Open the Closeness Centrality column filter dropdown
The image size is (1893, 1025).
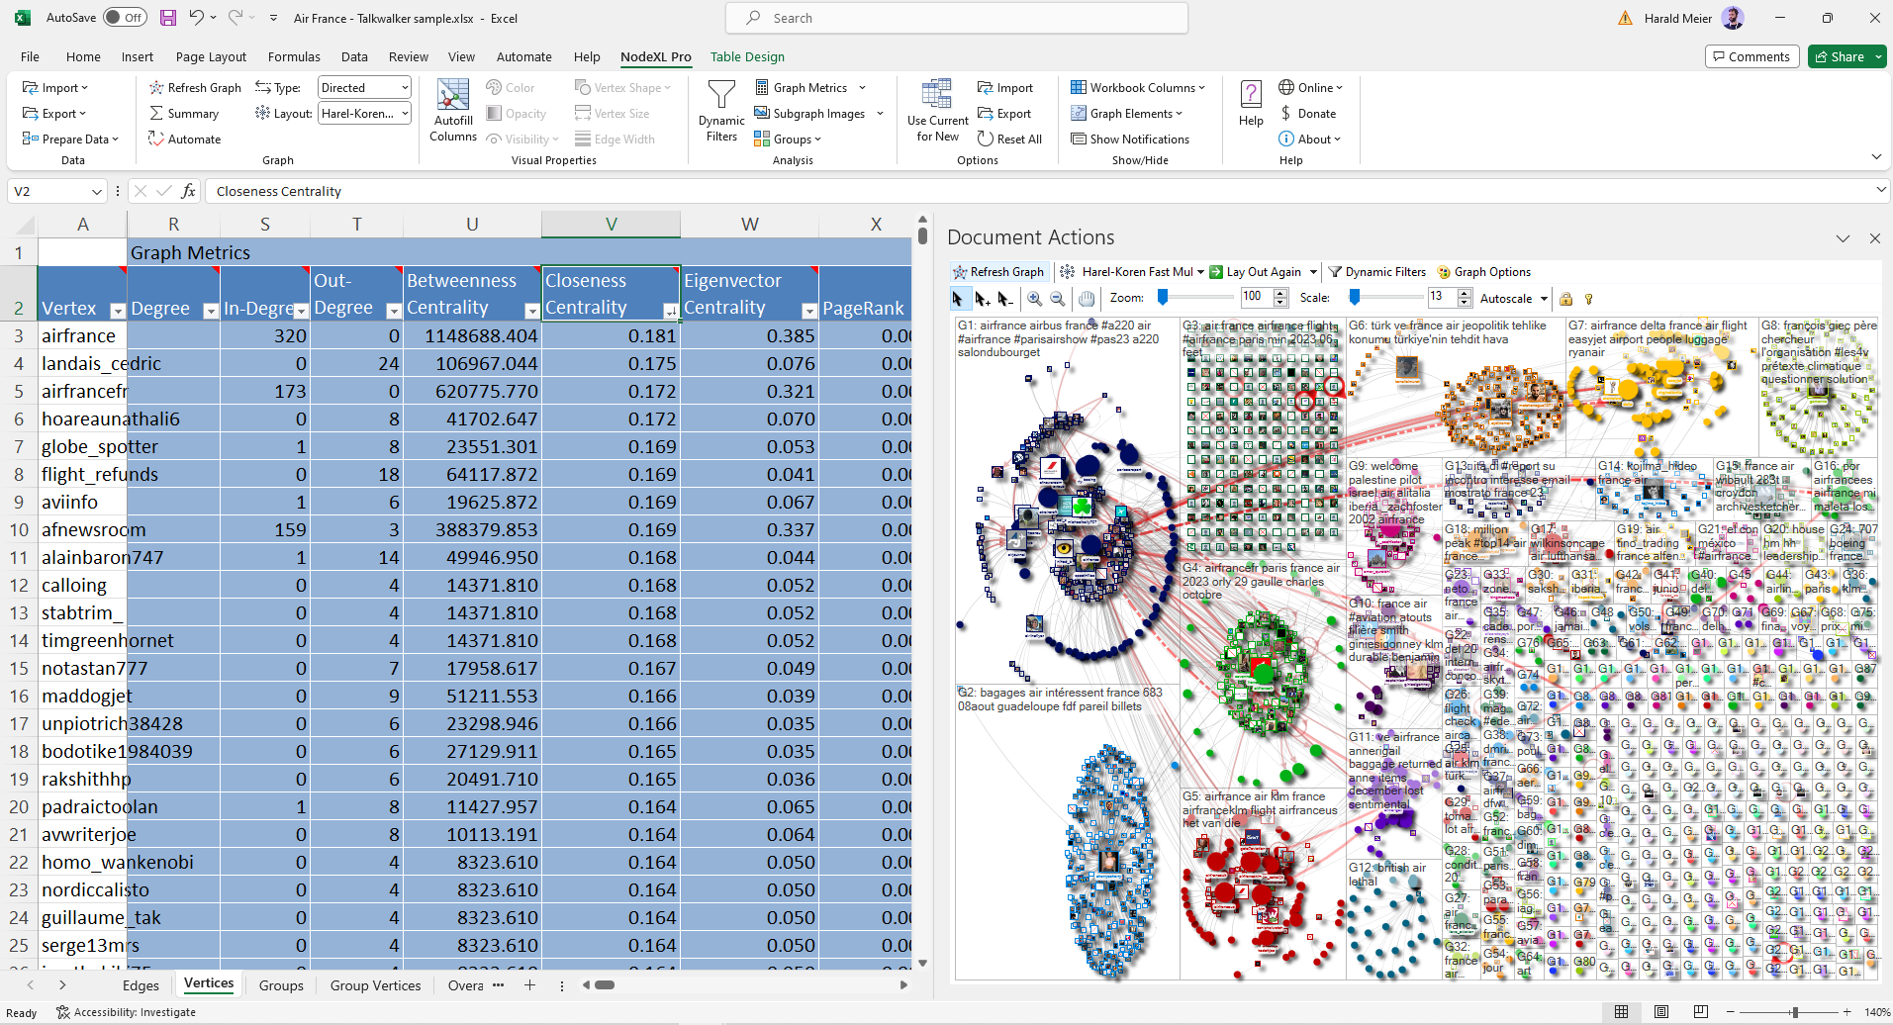click(670, 311)
